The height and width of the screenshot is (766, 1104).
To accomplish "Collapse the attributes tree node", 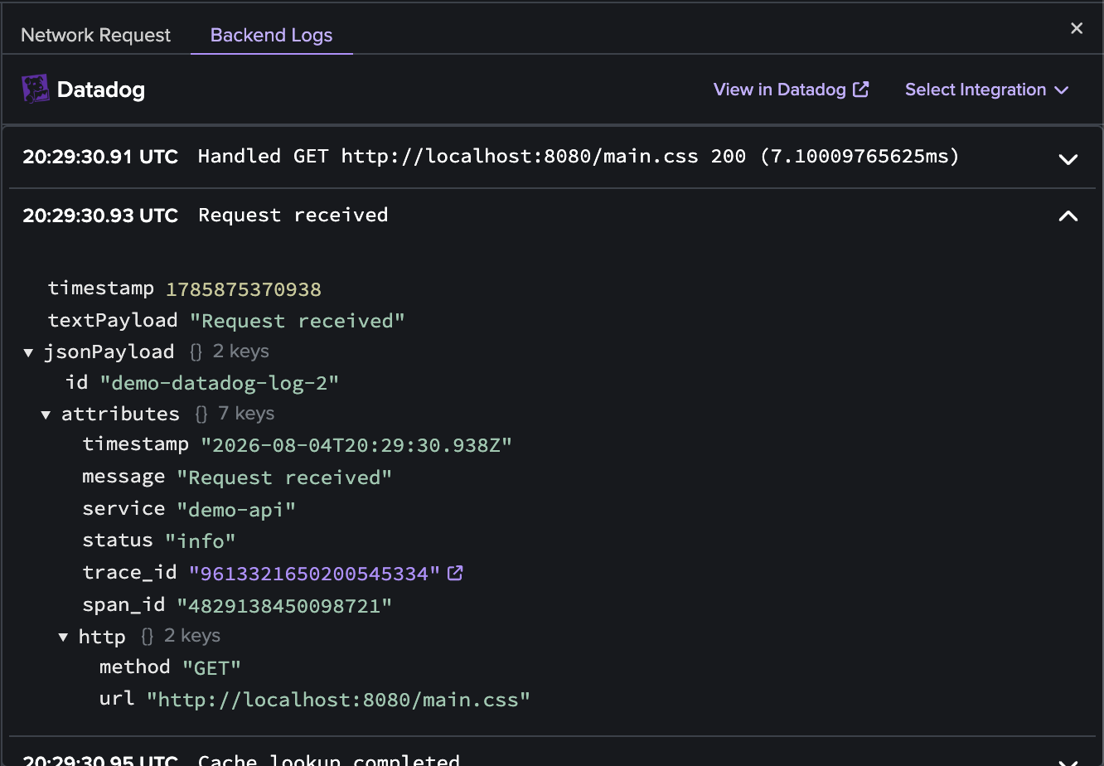I will (x=46, y=415).
